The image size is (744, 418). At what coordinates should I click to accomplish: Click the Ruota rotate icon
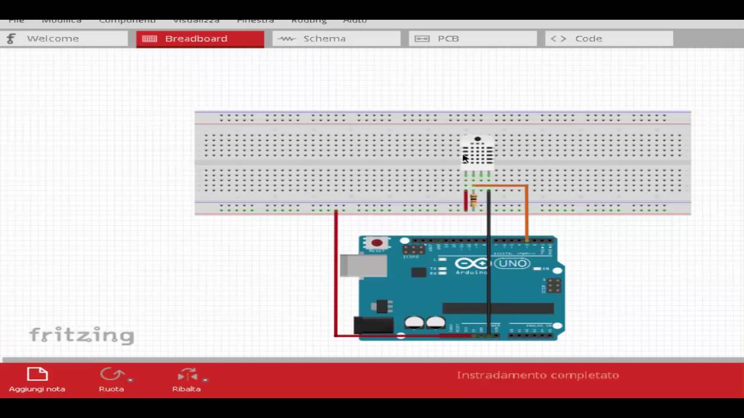(x=111, y=374)
